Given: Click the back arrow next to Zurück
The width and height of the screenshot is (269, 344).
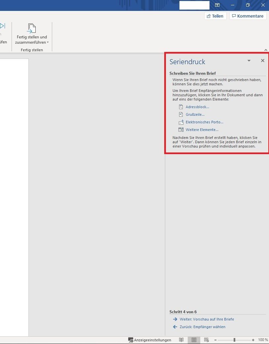Looking at the screenshot, I should (x=175, y=327).
